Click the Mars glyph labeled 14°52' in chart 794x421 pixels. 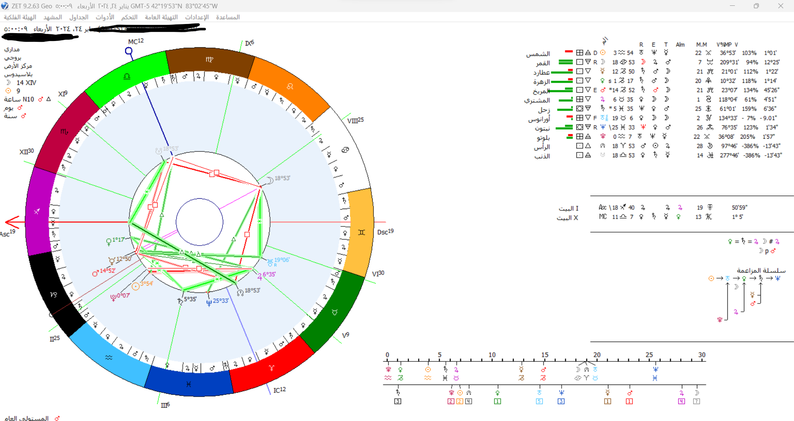point(96,273)
